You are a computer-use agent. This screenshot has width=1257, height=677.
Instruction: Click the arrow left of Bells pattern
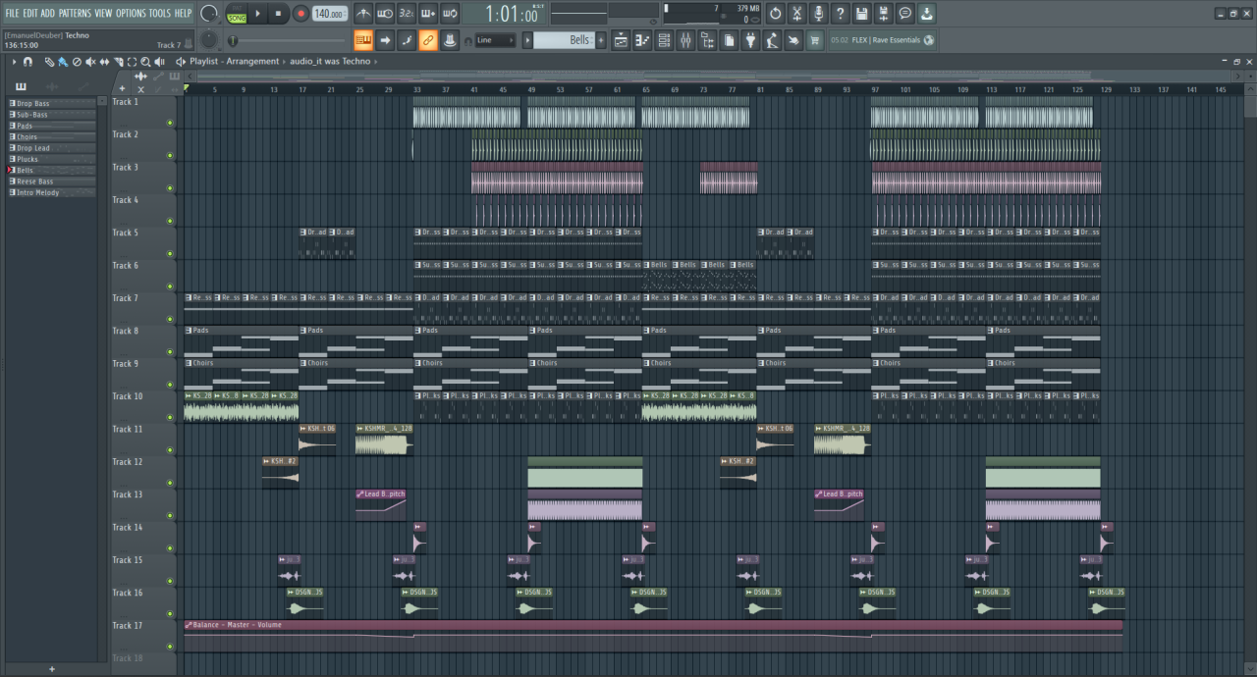[527, 40]
